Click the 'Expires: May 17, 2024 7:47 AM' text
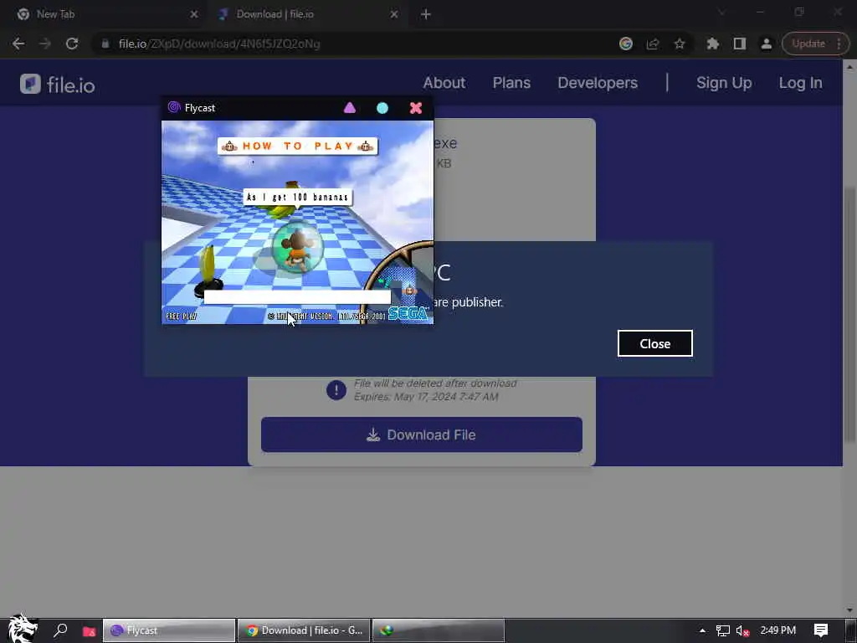 click(426, 397)
